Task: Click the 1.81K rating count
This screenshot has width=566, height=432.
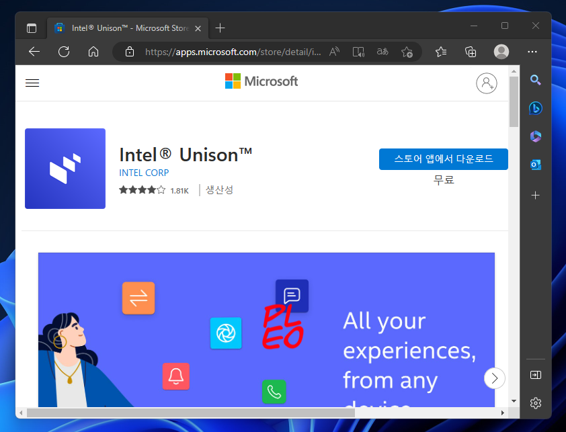Action: (179, 191)
